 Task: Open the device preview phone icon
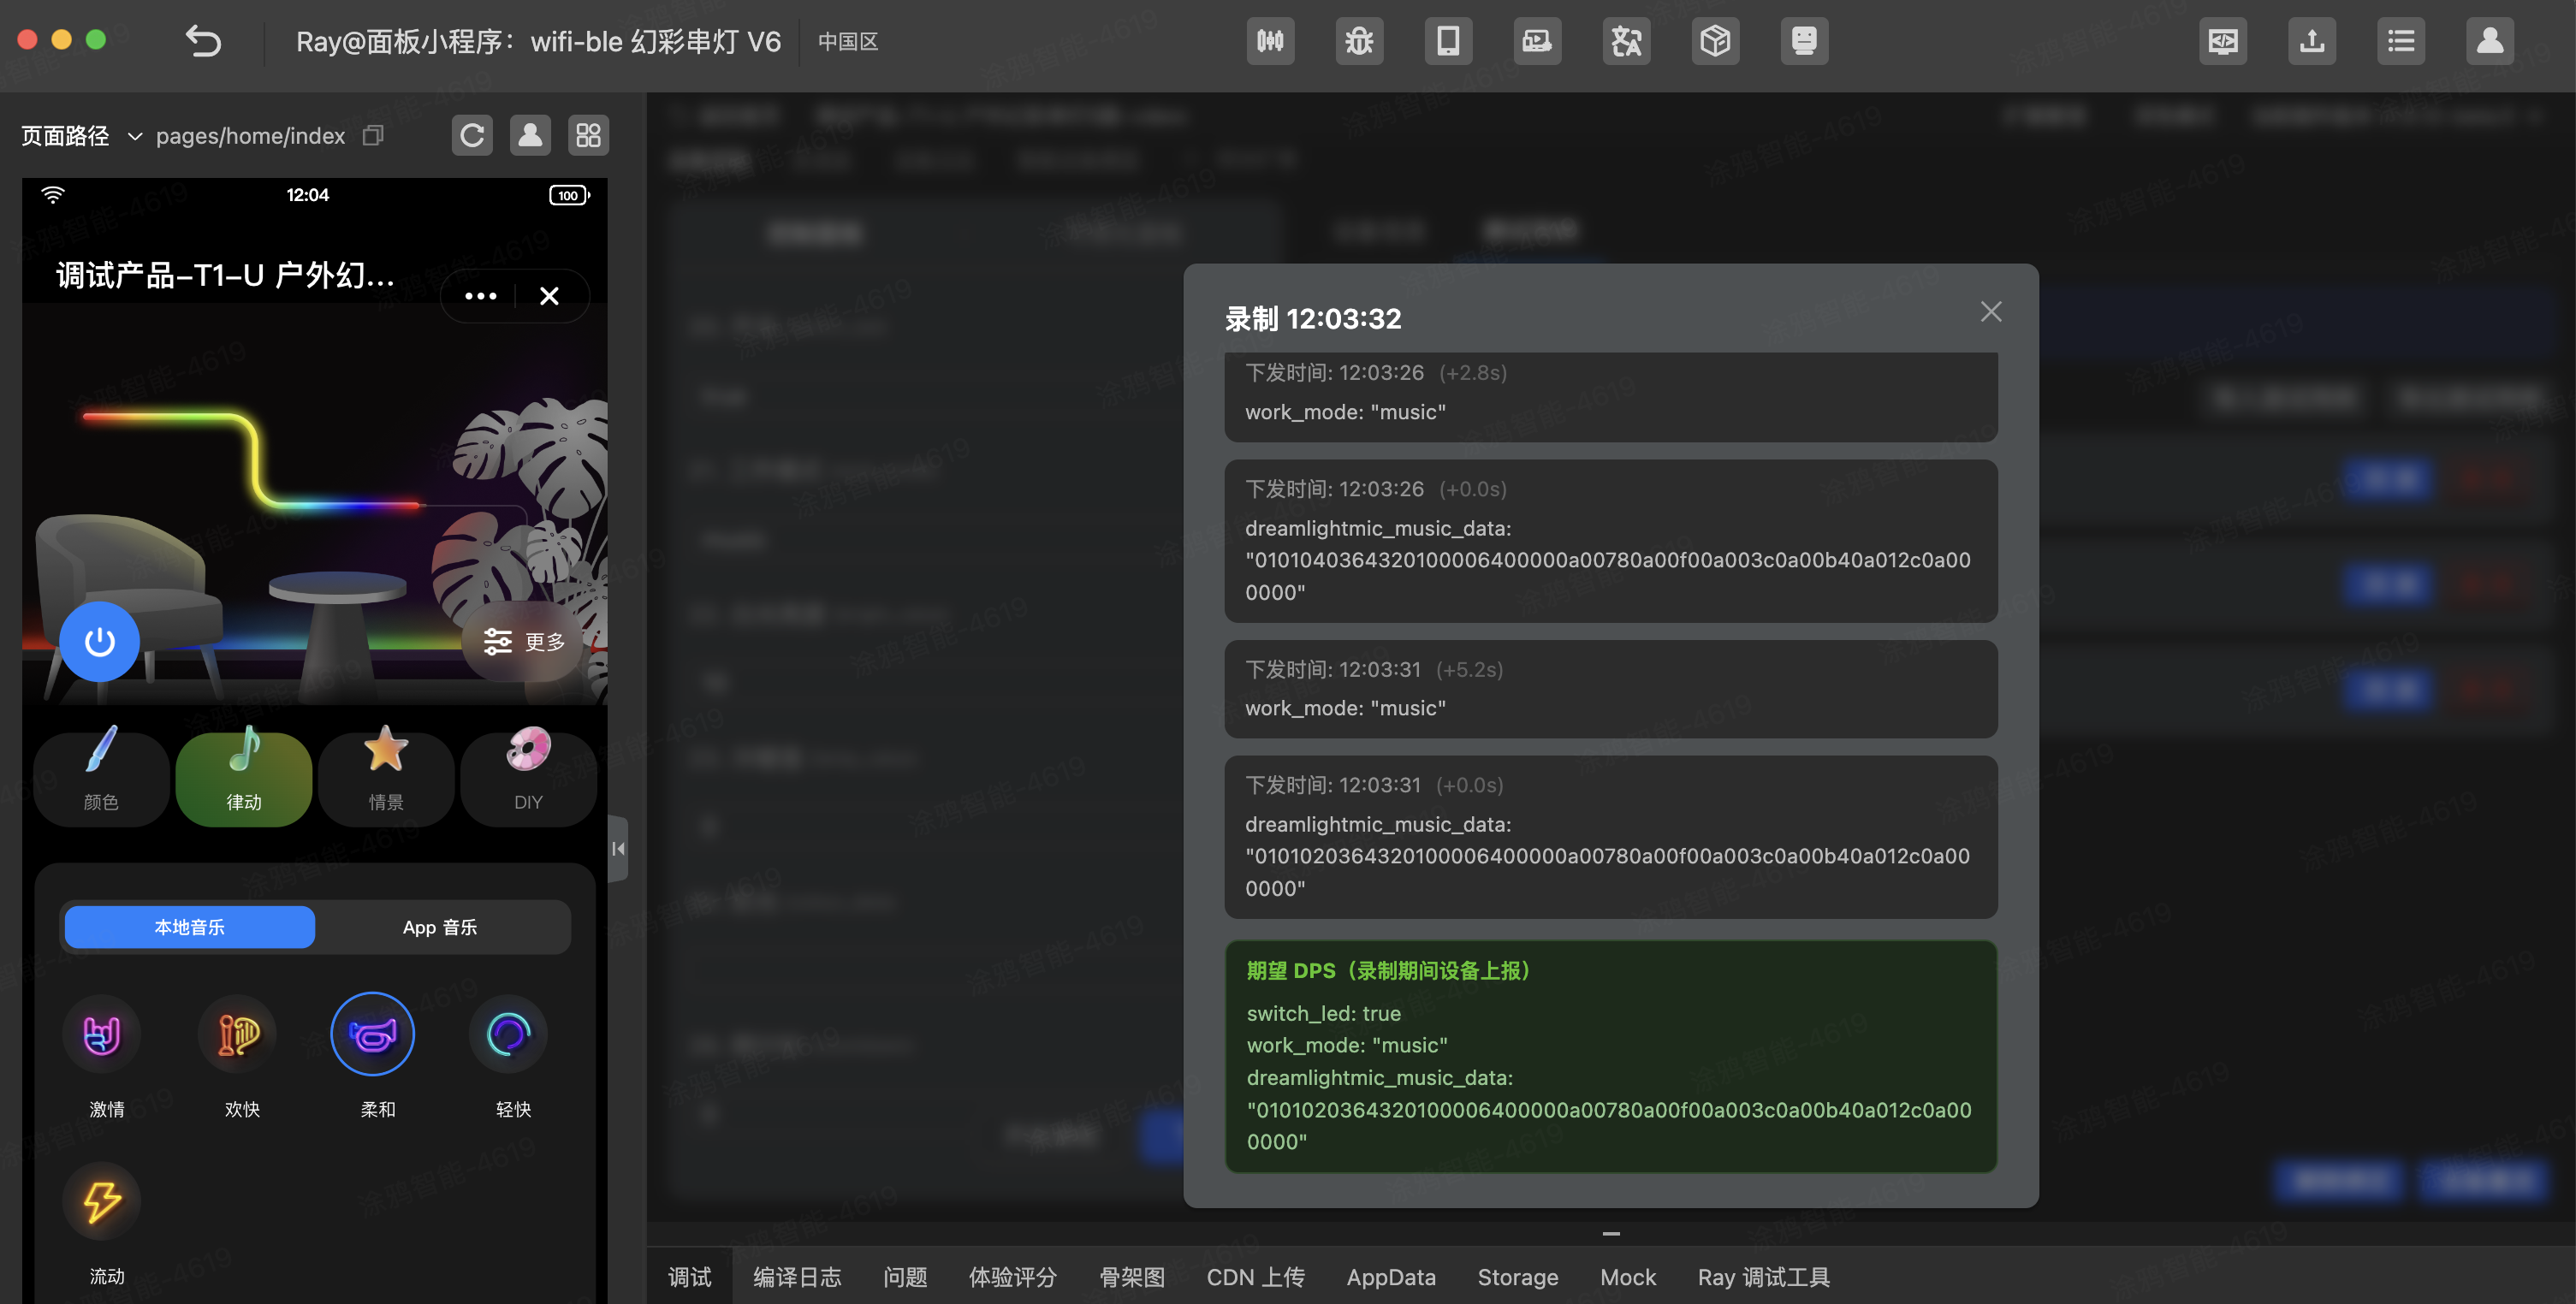(x=1448, y=41)
